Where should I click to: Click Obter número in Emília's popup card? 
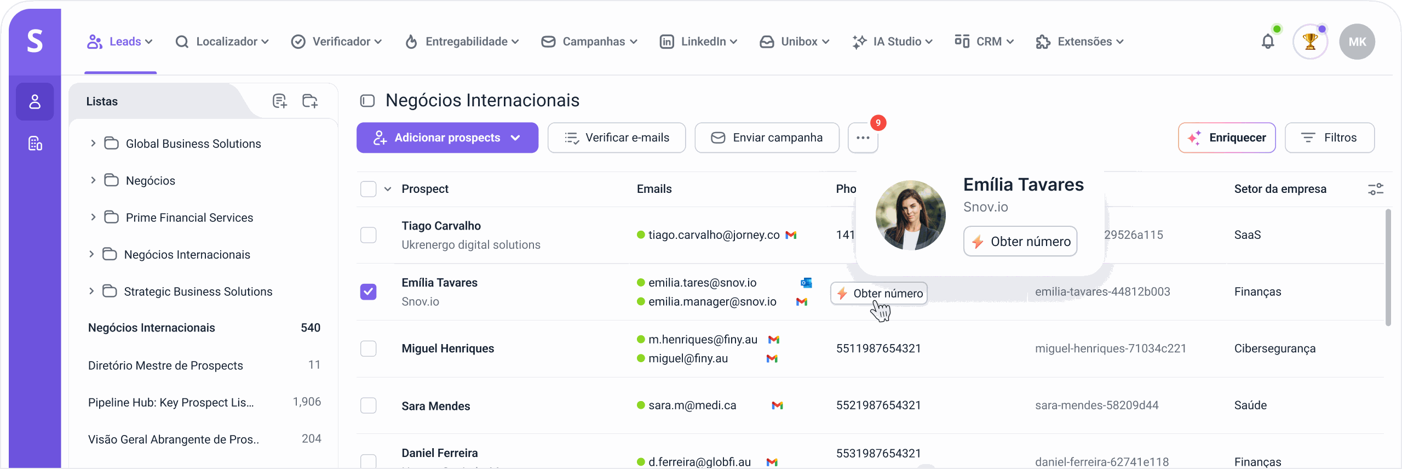click(x=1020, y=242)
